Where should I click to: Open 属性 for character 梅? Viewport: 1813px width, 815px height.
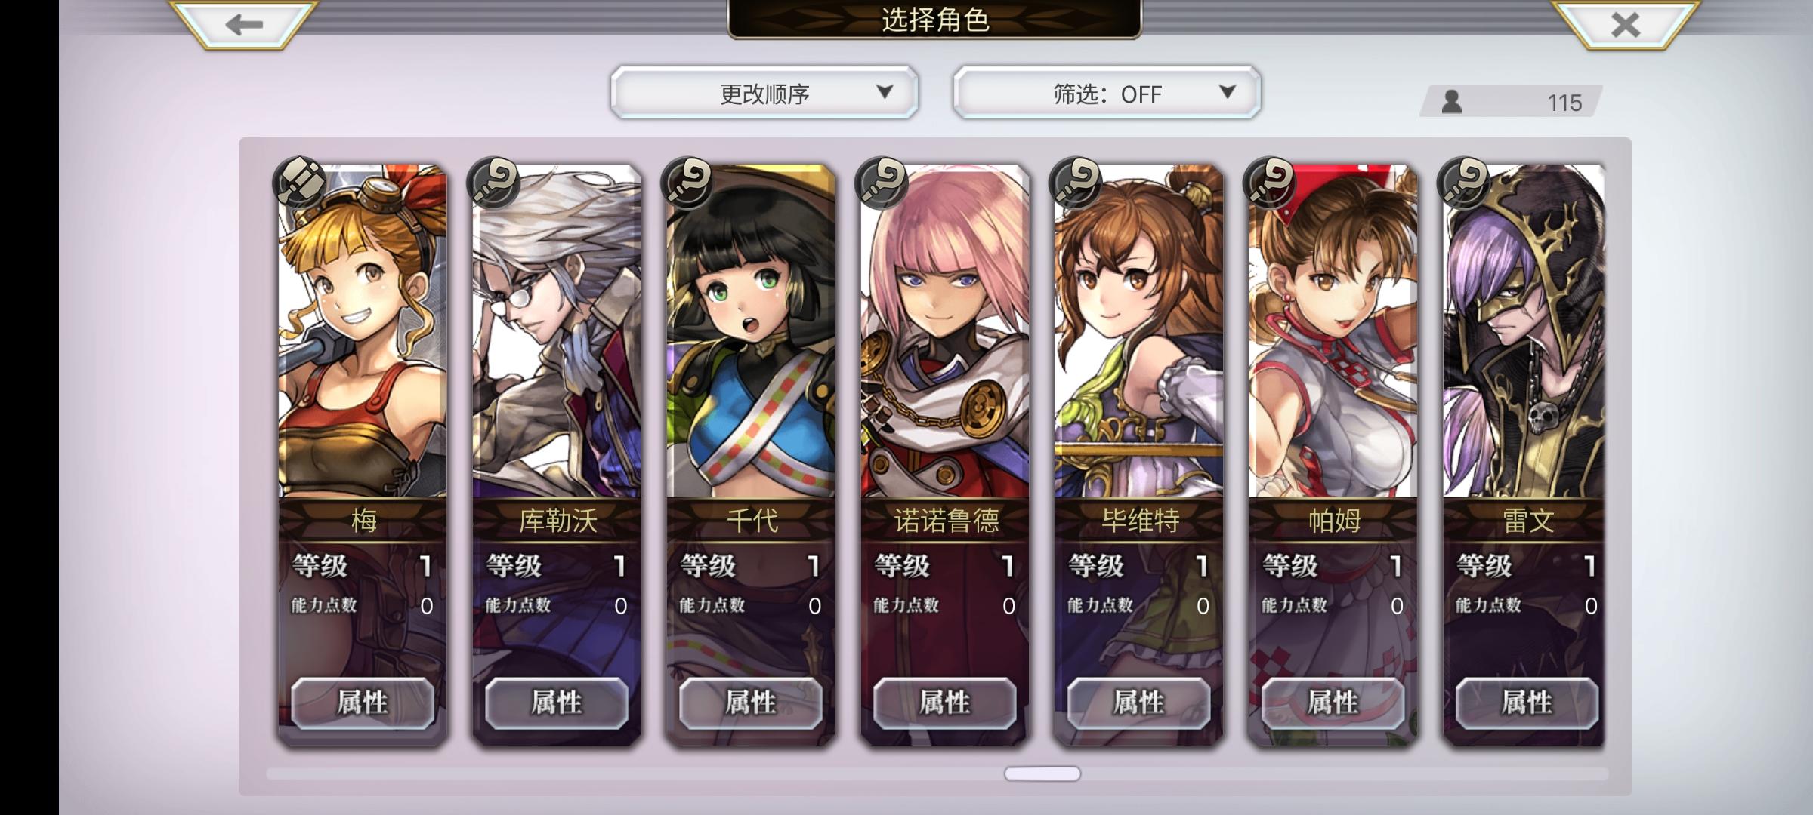point(363,703)
